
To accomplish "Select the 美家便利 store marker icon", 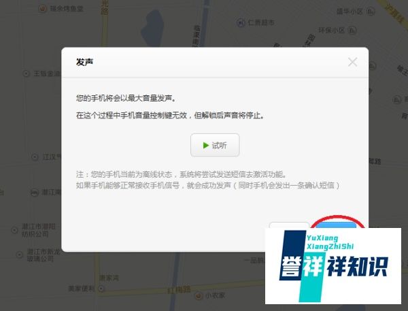I will click(102, 289).
